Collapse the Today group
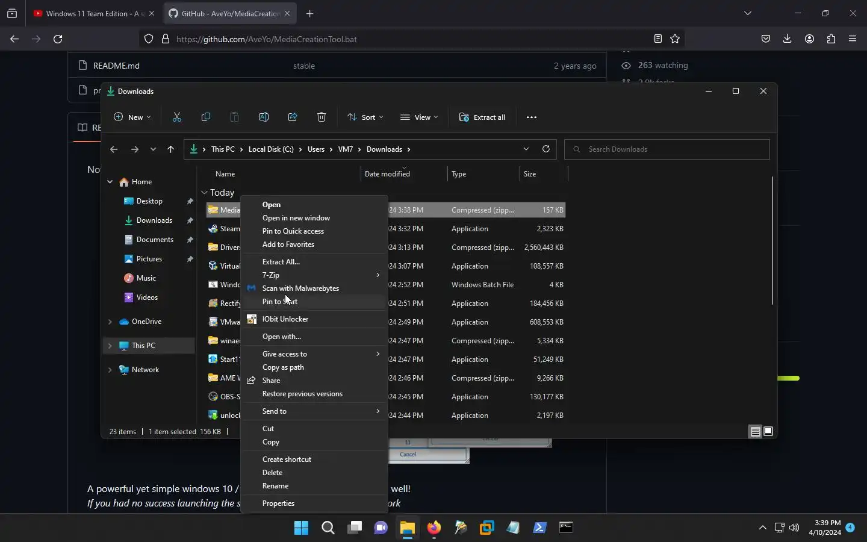This screenshot has height=542, width=867. pos(205,193)
